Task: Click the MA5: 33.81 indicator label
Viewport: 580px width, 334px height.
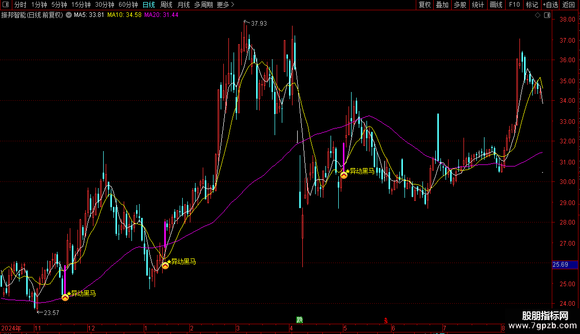Action: coord(89,15)
